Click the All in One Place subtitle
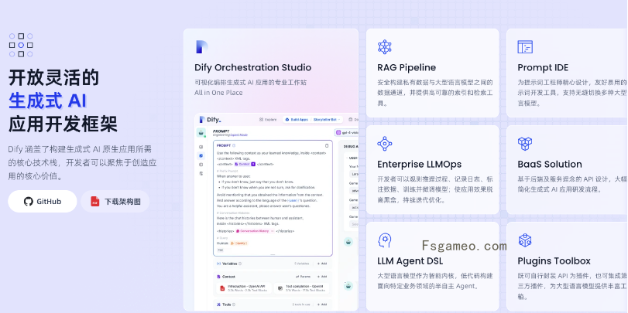628x313 pixels. pos(218,93)
